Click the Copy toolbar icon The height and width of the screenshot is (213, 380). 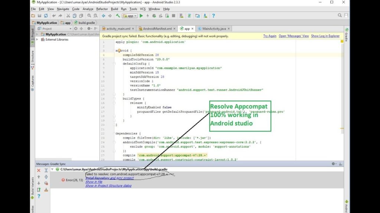(75, 16)
